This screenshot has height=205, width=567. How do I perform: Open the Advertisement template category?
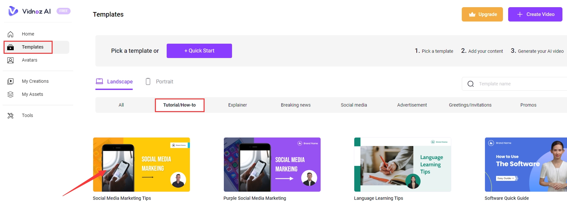pyautogui.click(x=412, y=105)
